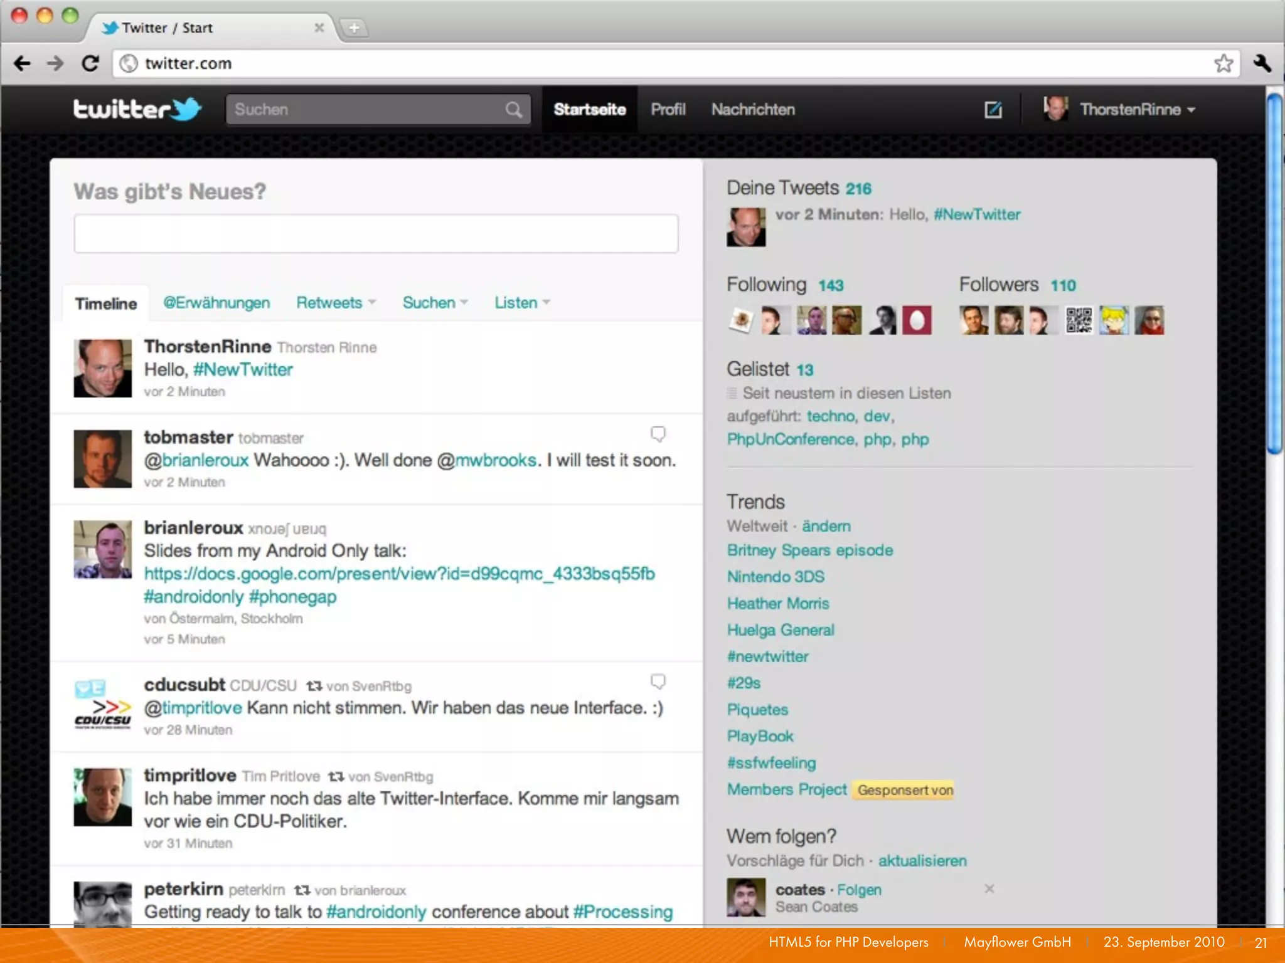This screenshot has width=1285, height=963.
Task: Click the globe icon in the address bar
Action: click(x=129, y=63)
